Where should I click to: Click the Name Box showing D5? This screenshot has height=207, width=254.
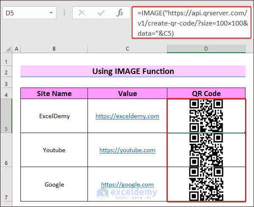point(29,13)
